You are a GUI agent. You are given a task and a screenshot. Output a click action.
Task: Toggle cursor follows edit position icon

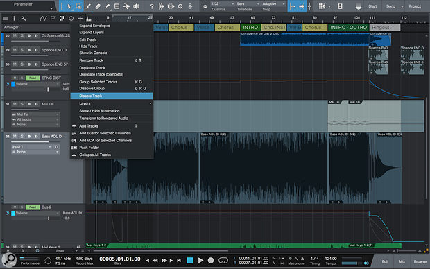[x=309, y=6]
